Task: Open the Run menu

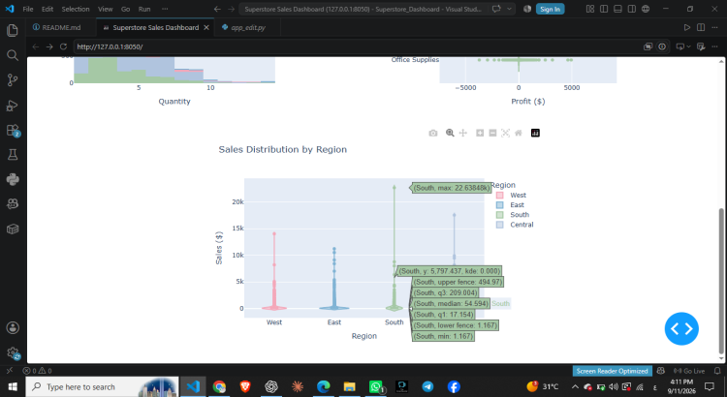Action: coord(144,9)
